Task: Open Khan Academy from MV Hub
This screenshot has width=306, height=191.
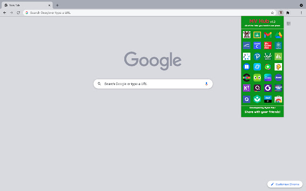Action: coord(257,99)
